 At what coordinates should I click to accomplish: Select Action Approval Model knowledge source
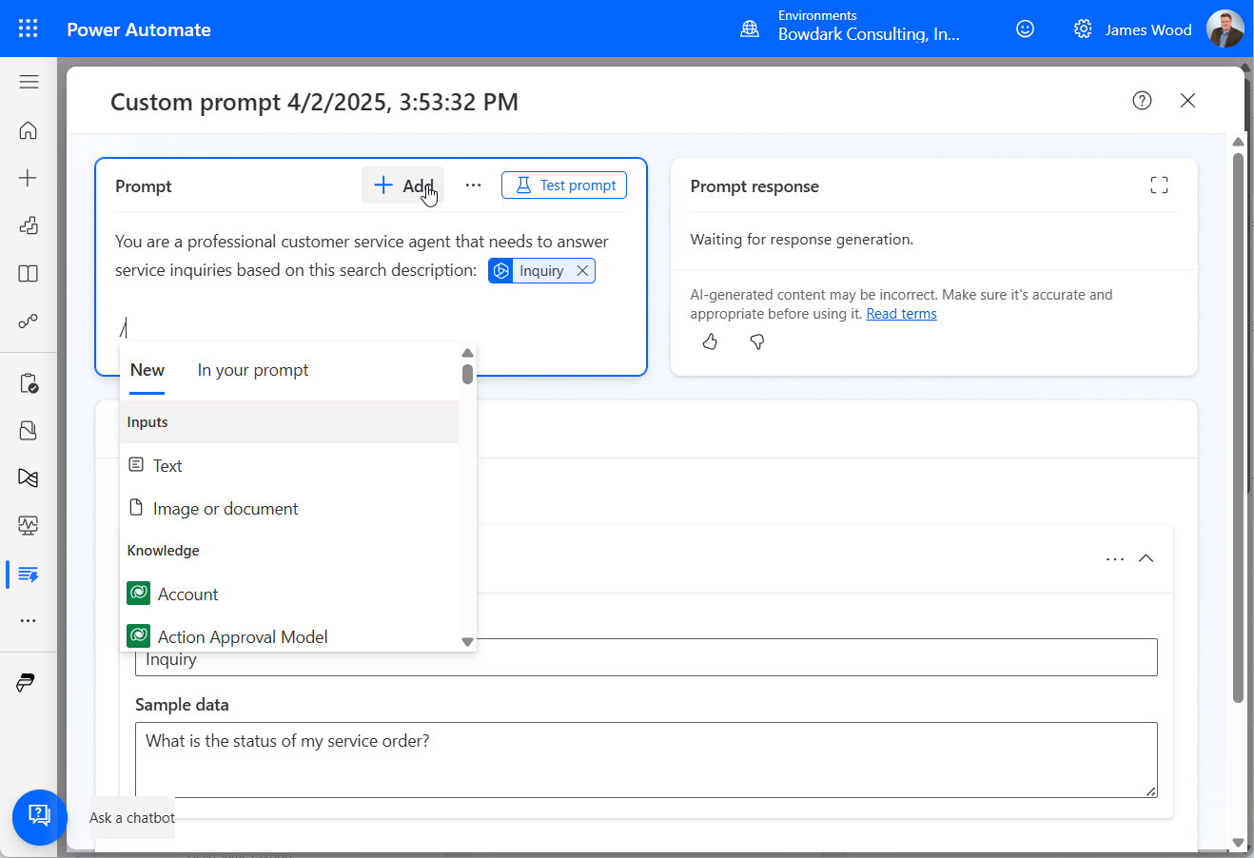click(x=289, y=636)
